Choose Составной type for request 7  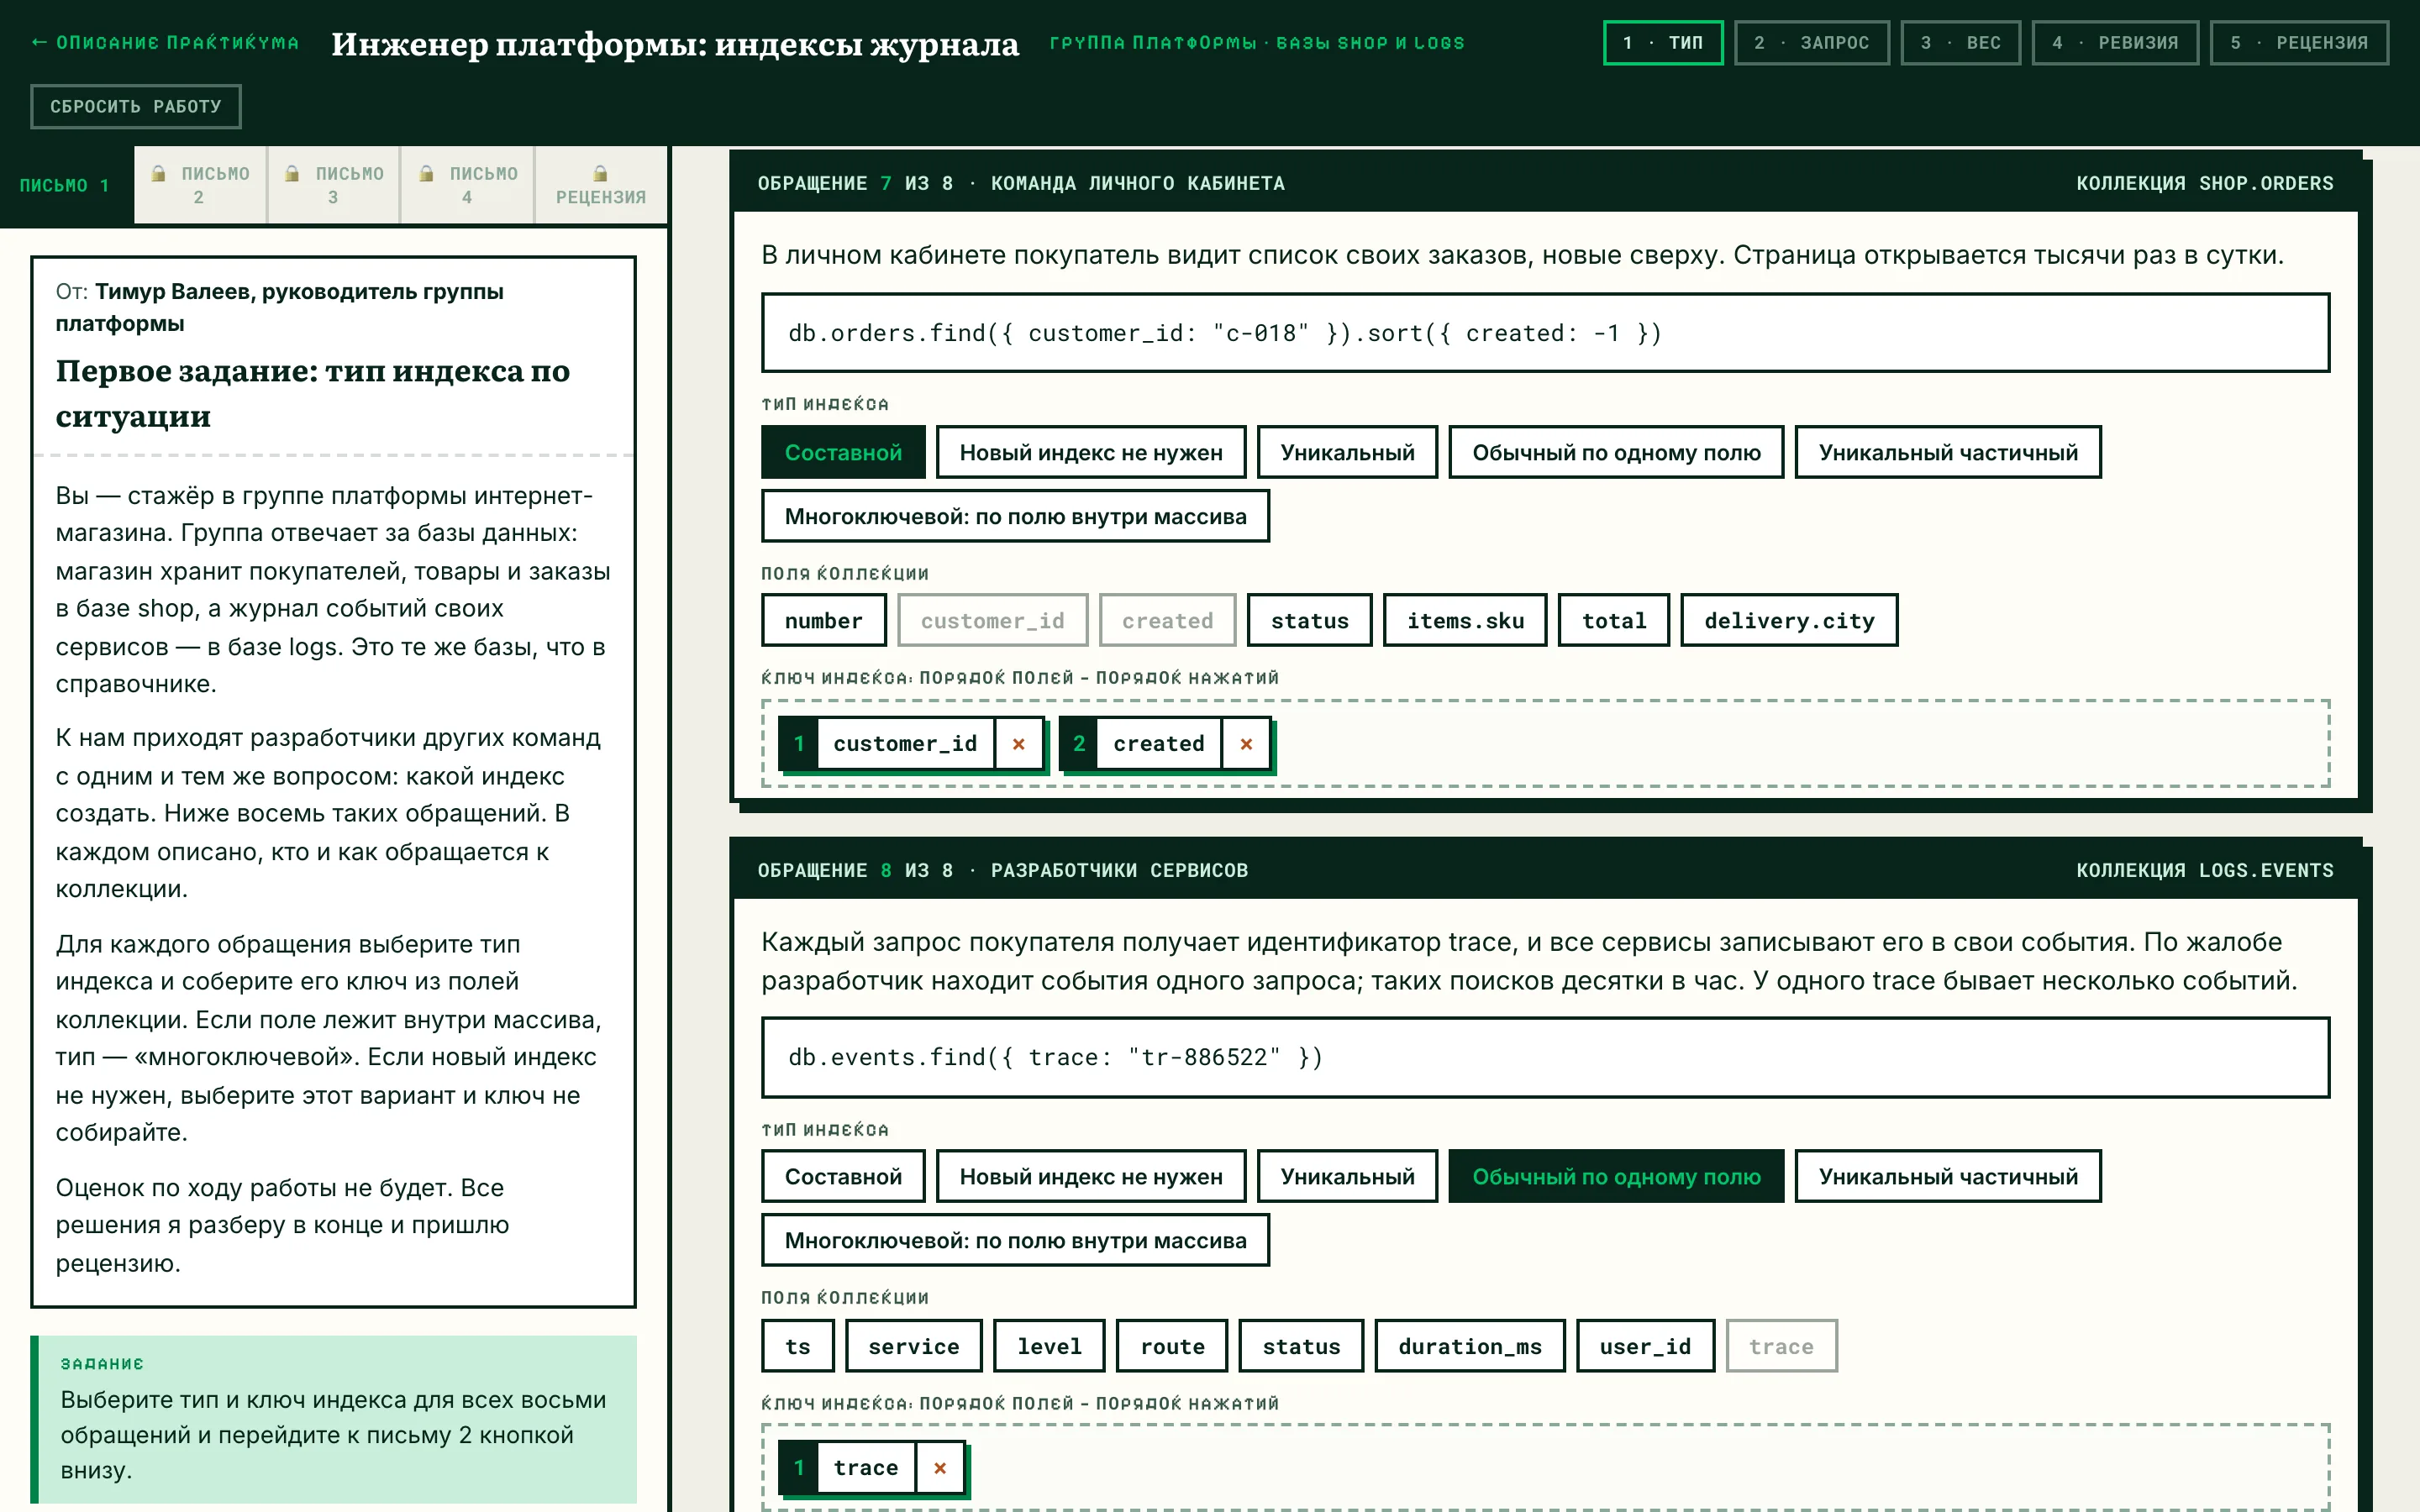pos(843,453)
